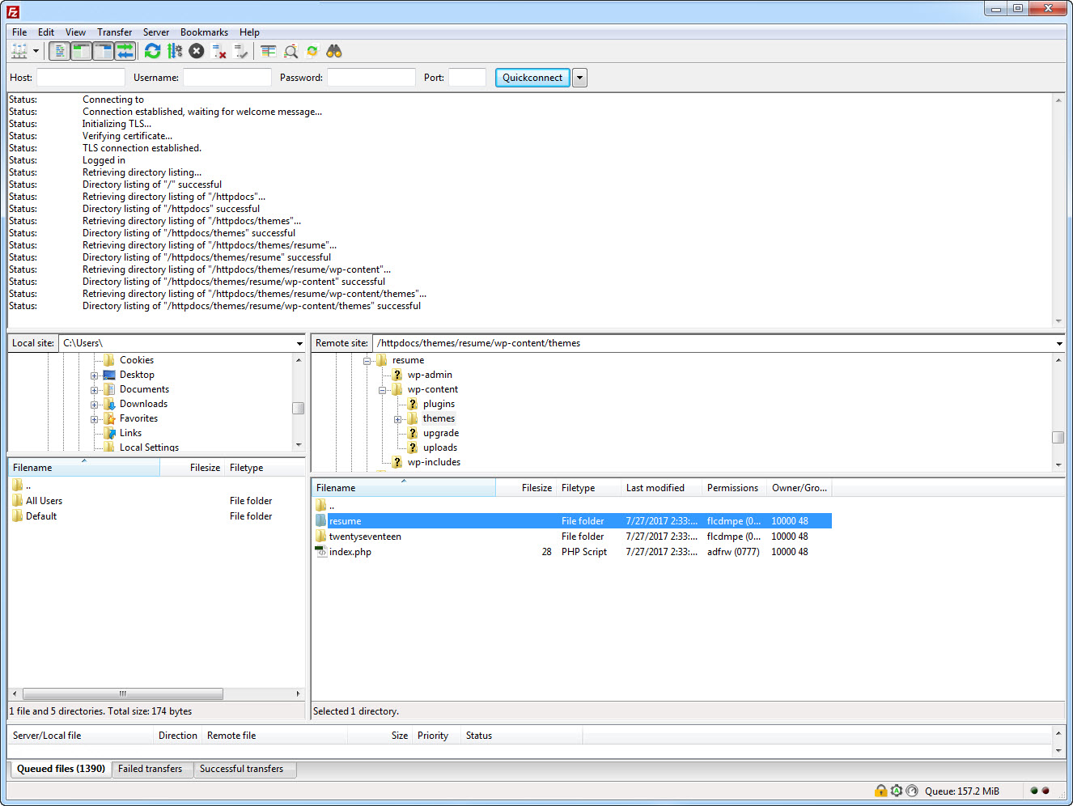Open the filename filters magnifier icon
The height and width of the screenshot is (806, 1073).
point(291,51)
